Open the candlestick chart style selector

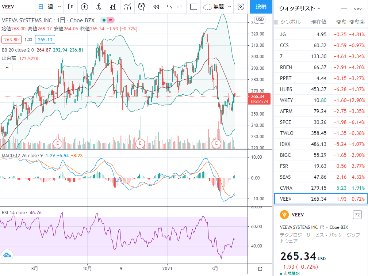tap(70, 7)
